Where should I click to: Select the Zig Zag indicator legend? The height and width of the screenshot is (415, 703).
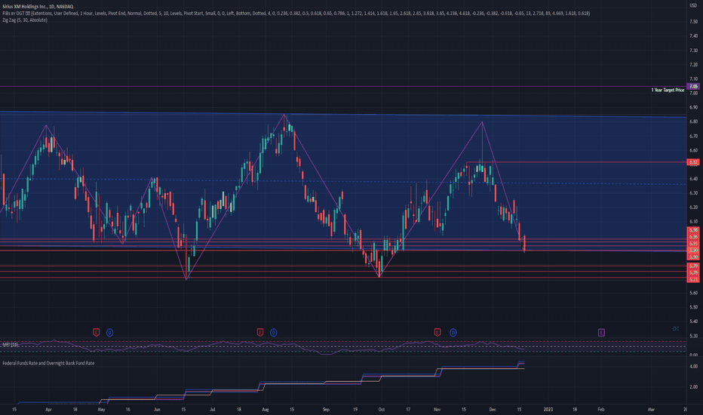pos(25,20)
